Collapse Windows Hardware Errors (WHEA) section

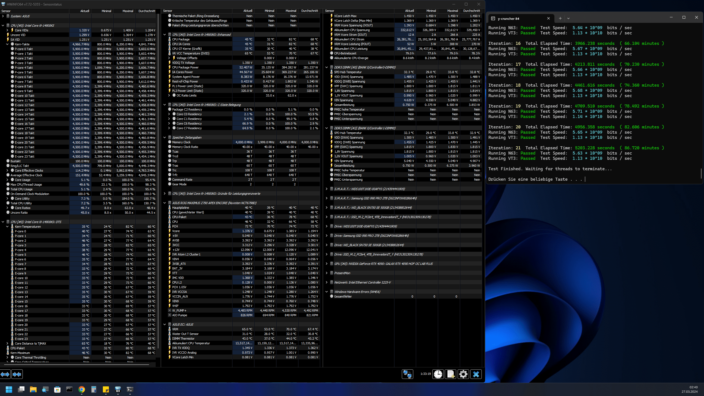pyautogui.click(x=327, y=292)
